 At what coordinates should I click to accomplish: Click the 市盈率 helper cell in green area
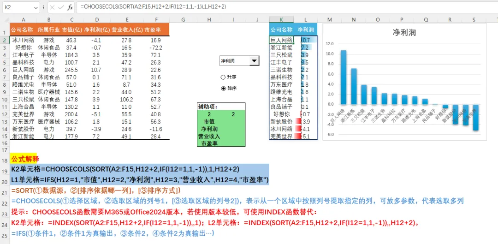209,143
